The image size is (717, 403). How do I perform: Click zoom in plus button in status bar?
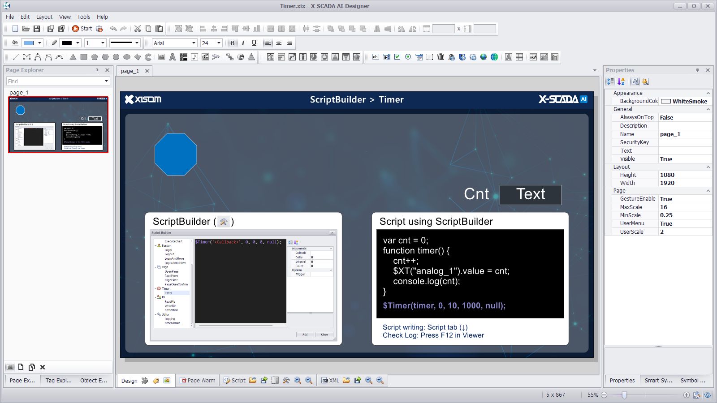pos(686,395)
